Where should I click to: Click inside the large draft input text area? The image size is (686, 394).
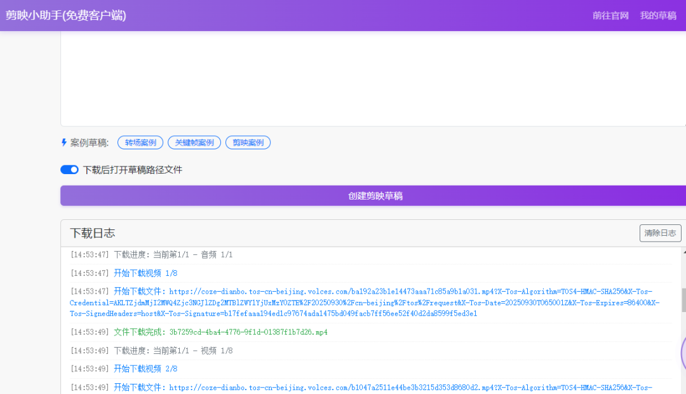coord(373,79)
